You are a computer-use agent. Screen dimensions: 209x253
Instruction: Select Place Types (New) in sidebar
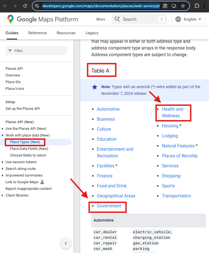(x=25, y=142)
